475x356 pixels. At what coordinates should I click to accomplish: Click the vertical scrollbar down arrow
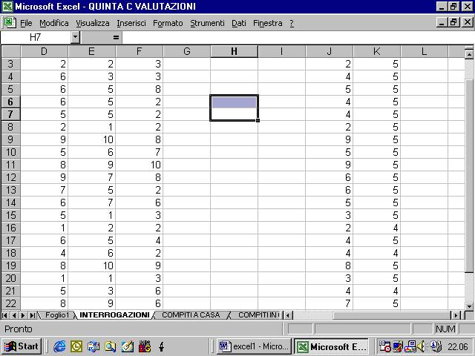click(x=469, y=305)
